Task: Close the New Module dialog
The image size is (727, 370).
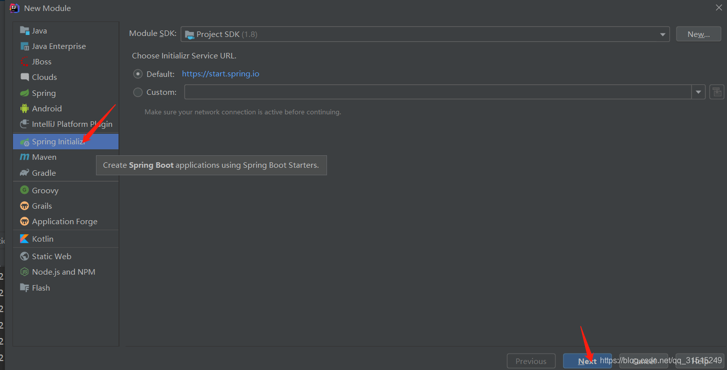Action: click(718, 7)
